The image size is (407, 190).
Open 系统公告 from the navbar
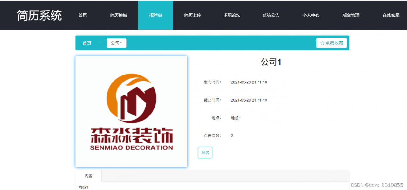click(x=271, y=15)
